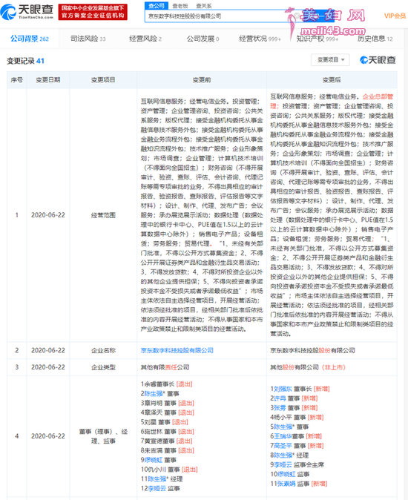Click the 变更后 column header
This screenshot has width=408, height=500.
point(332,80)
